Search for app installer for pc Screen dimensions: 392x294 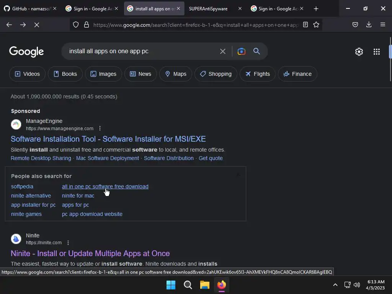[x=33, y=205]
